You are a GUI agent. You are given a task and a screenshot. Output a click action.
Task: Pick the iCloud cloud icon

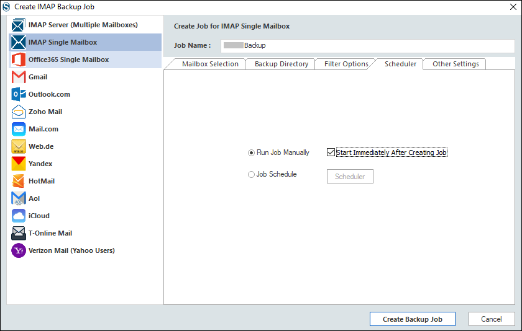(18, 216)
